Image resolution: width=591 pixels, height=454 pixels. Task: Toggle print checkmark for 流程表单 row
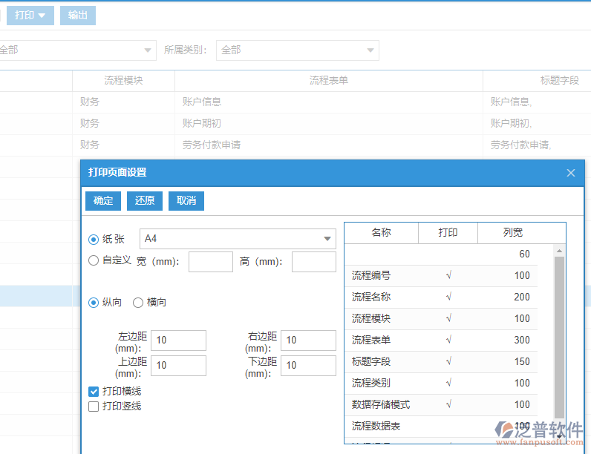click(448, 340)
